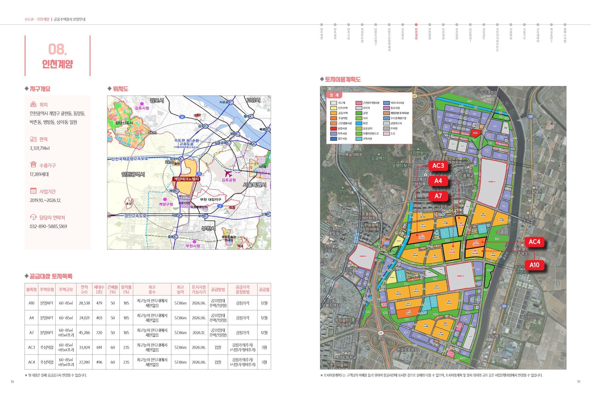Viewport: 591px width, 394px height.
Task: Click the 김포공항IC interchange circle
Action: click(x=229, y=143)
